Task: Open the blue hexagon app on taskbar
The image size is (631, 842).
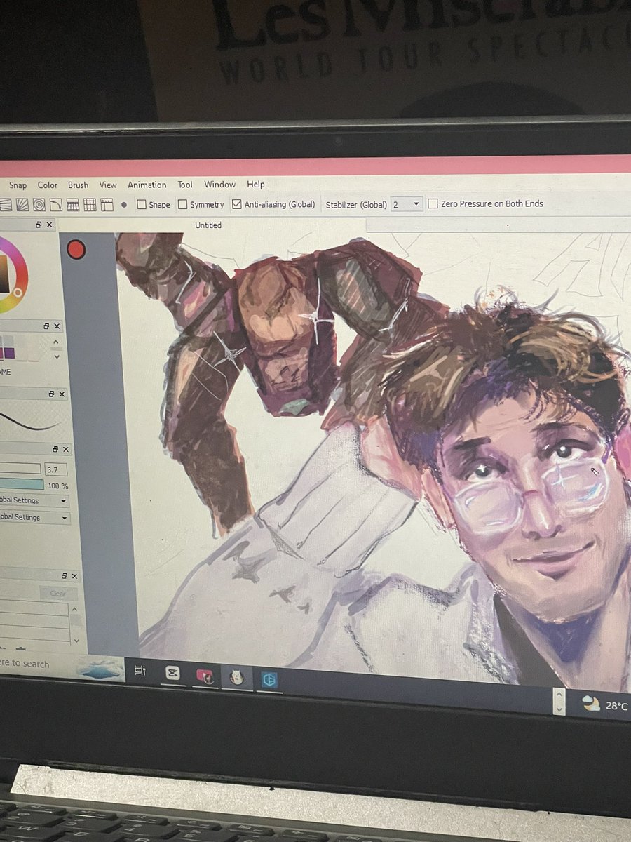Action: click(x=269, y=679)
